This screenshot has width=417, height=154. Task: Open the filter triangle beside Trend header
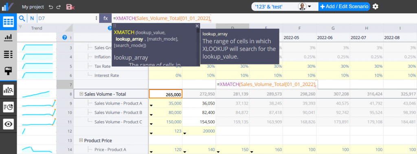click(20, 27)
